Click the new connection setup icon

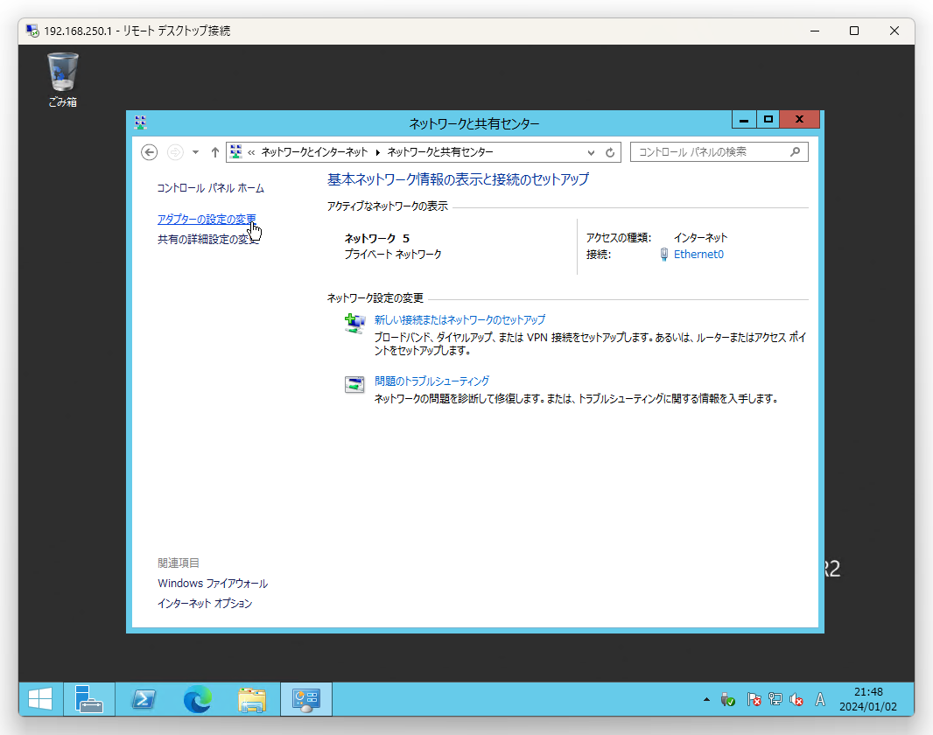pyautogui.click(x=355, y=324)
